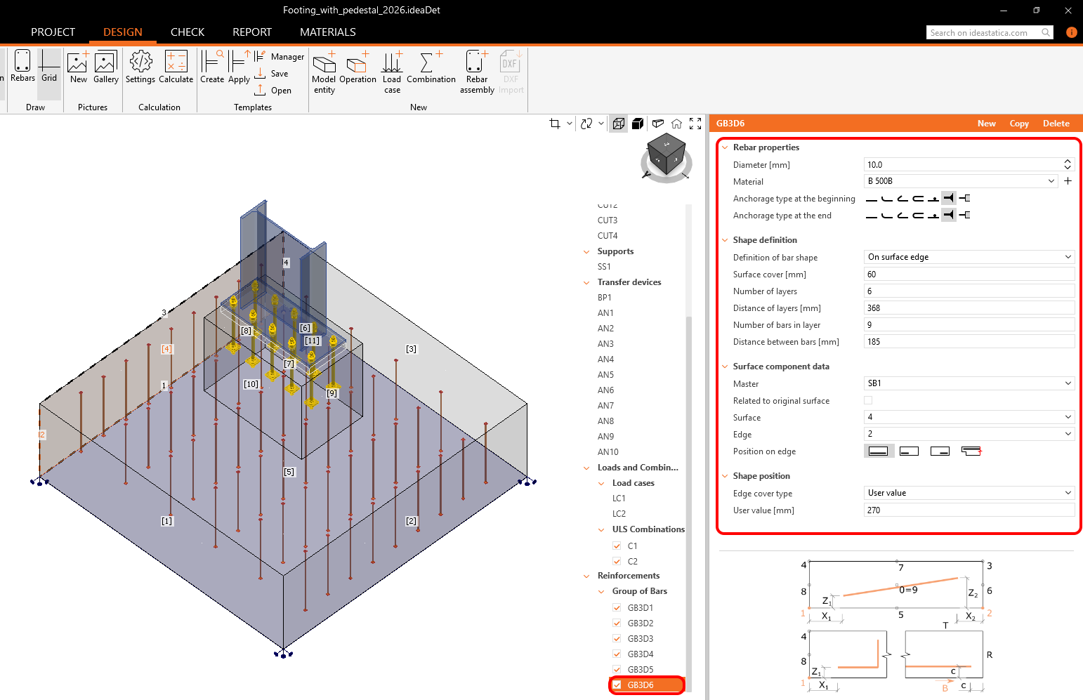Open the template Manager
The width and height of the screenshot is (1083, 700).
[x=280, y=57]
